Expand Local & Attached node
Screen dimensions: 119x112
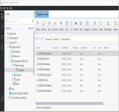pos(6,38)
